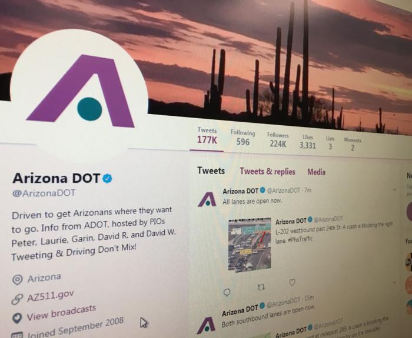Click the verified badge next to Arizona DOT name
This screenshot has height=338, width=412.
click(x=107, y=178)
